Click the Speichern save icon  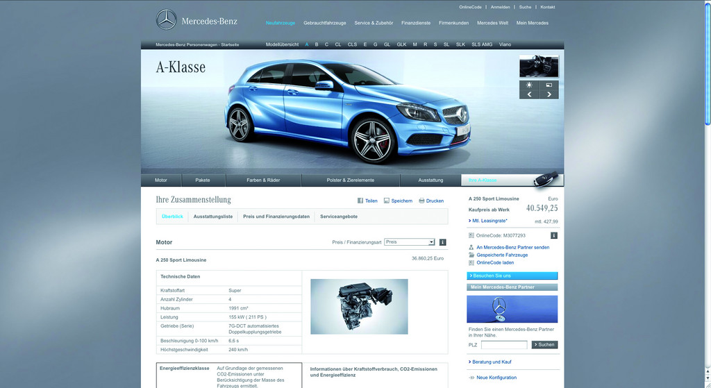tap(386, 201)
